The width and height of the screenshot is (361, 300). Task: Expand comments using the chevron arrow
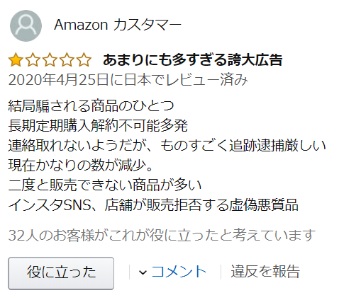pyautogui.click(x=143, y=272)
